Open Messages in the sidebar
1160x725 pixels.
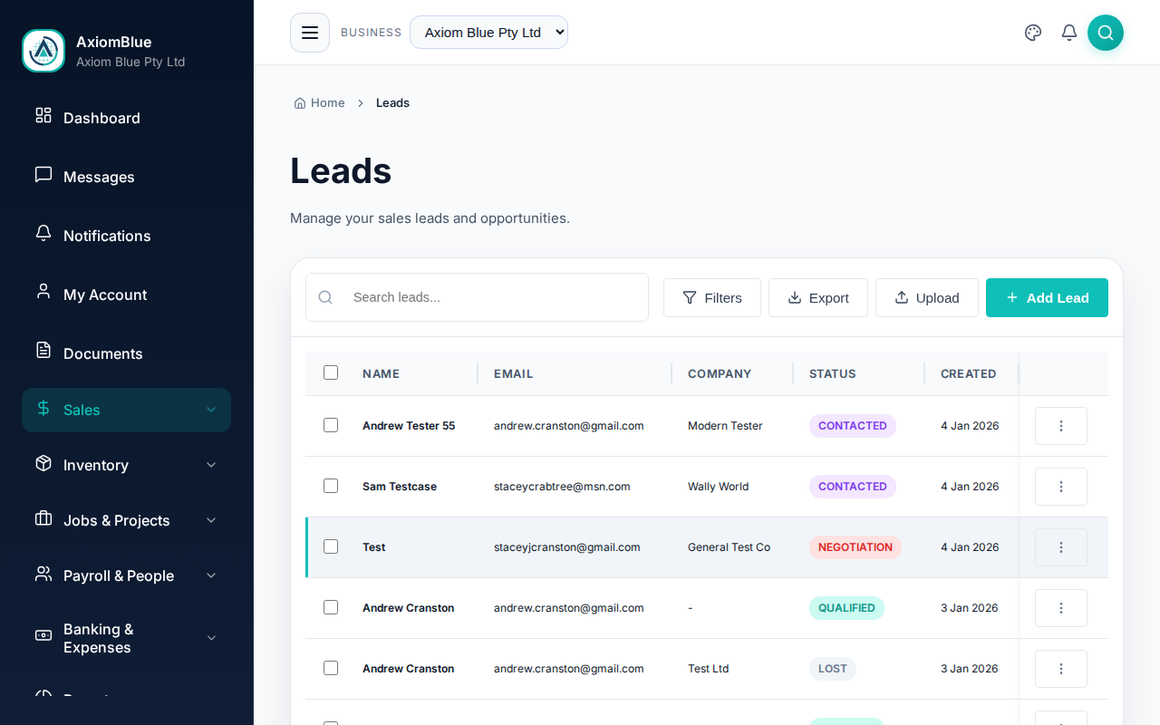pyautogui.click(x=126, y=177)
